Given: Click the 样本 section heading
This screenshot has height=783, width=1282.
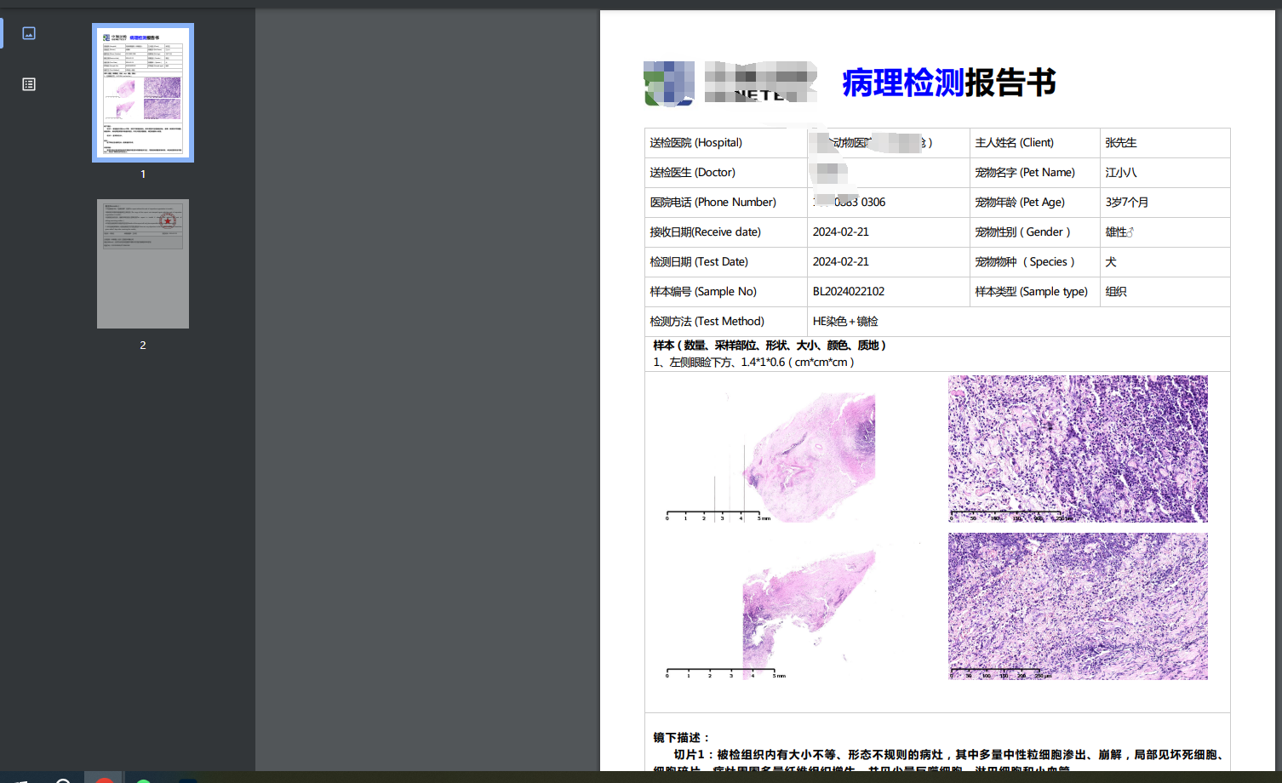Looking at the screenshot, I should (770, 346).
